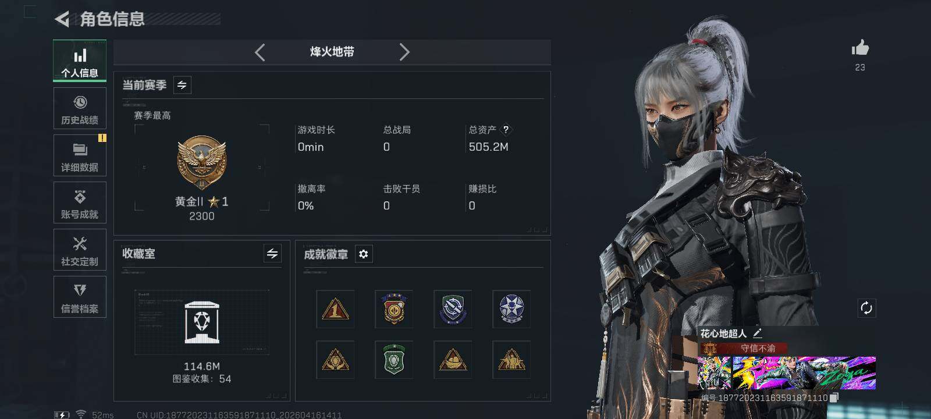This screenshot has height=419, width=931.
Task: Click the 总资产 question mark help icon
Action: pyautogui.click(x=506, y=130)
